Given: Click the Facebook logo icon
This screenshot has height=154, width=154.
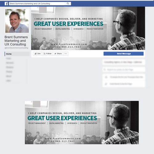Looking at the screenshot, I should click(x=6, y=4).
